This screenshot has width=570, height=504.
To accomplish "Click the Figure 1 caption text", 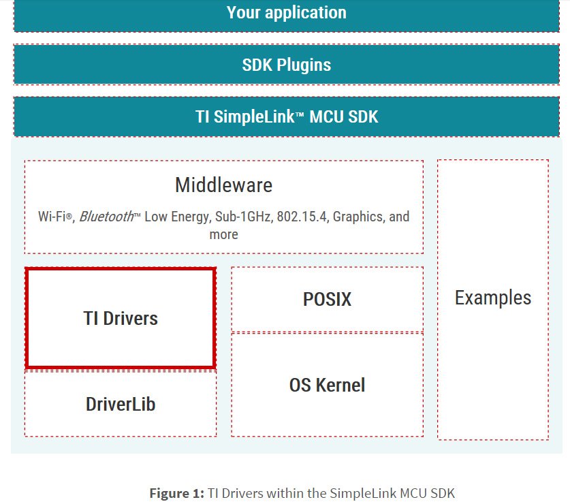I will [302, 493].
